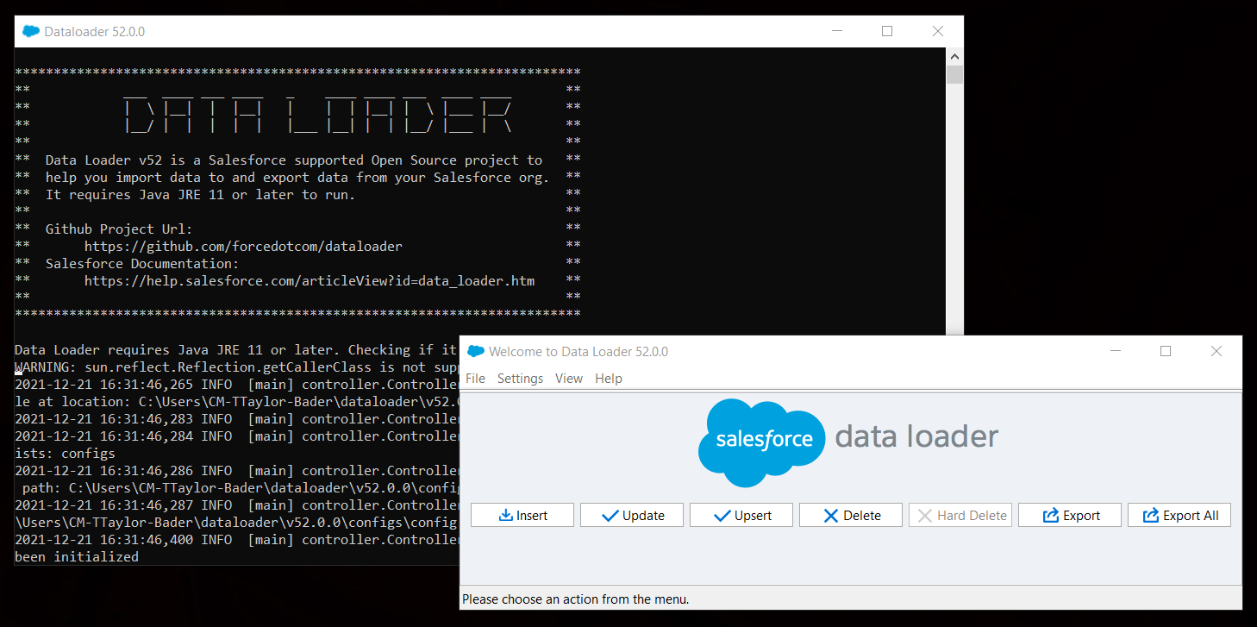Open the View menu
Image resolution: width=1257 pixels, height=627 pixels.
[569, 379]
